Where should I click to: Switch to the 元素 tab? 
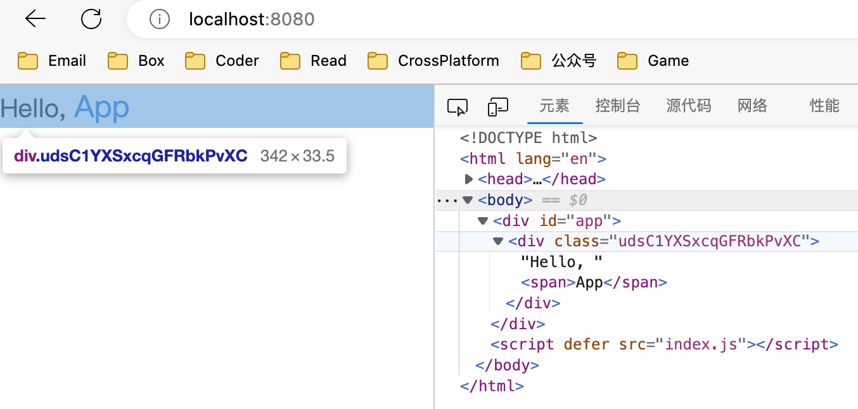[554, 106]
